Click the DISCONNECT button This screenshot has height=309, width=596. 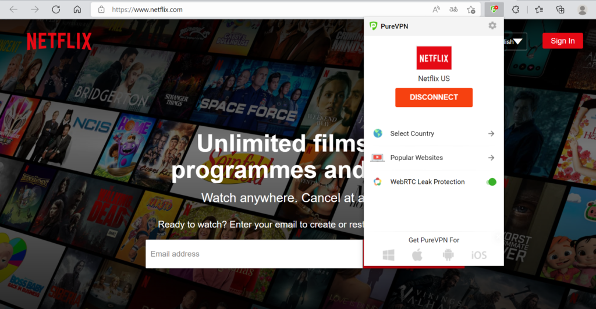point(434,97)
